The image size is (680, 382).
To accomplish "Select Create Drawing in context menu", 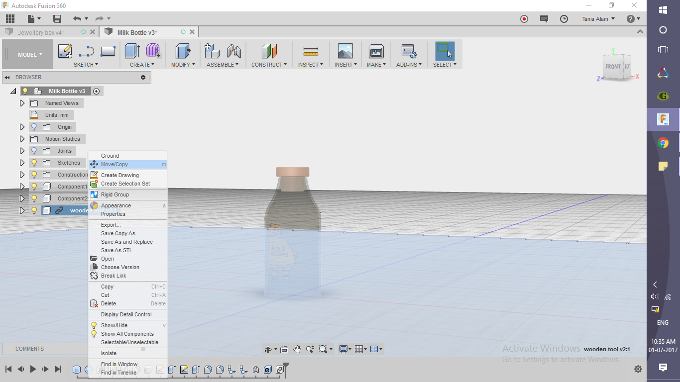I will 128,175.
